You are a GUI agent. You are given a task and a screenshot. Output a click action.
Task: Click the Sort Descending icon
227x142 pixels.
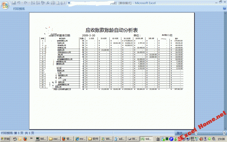click(x=37, y=3)
